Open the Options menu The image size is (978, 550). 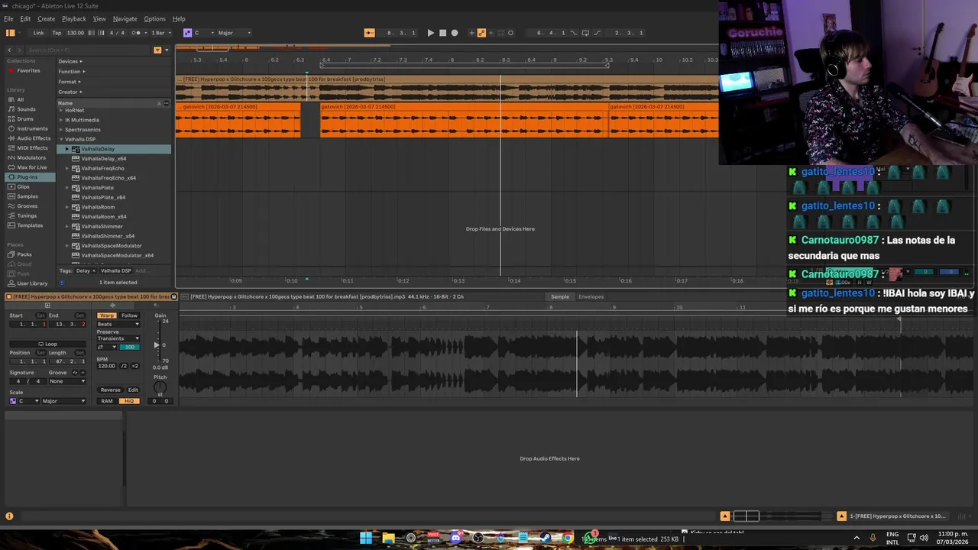pos(154,19)
